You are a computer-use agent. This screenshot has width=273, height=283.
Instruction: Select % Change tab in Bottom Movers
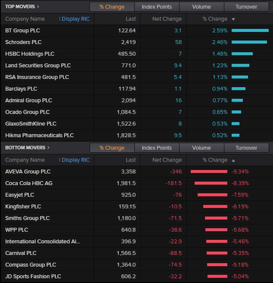pos(112,148)
